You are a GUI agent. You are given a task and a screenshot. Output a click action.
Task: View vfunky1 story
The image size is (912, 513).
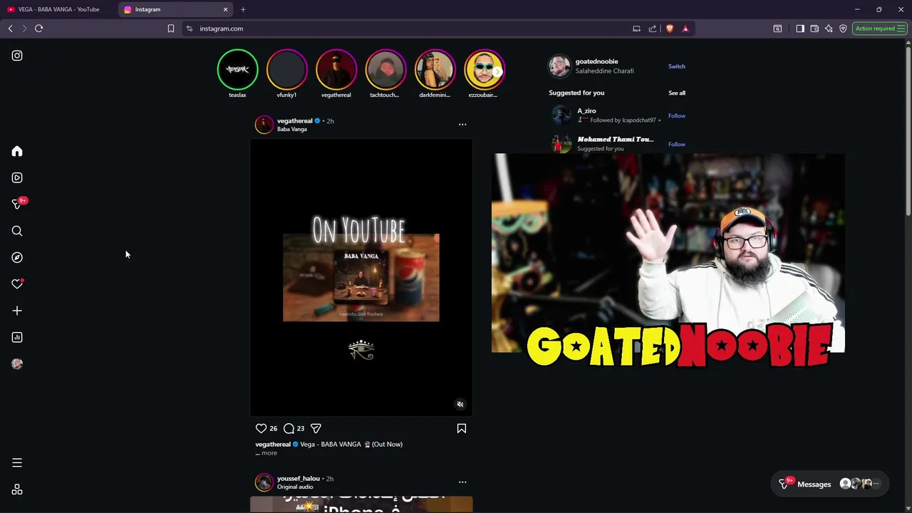(x=286, y=70)
